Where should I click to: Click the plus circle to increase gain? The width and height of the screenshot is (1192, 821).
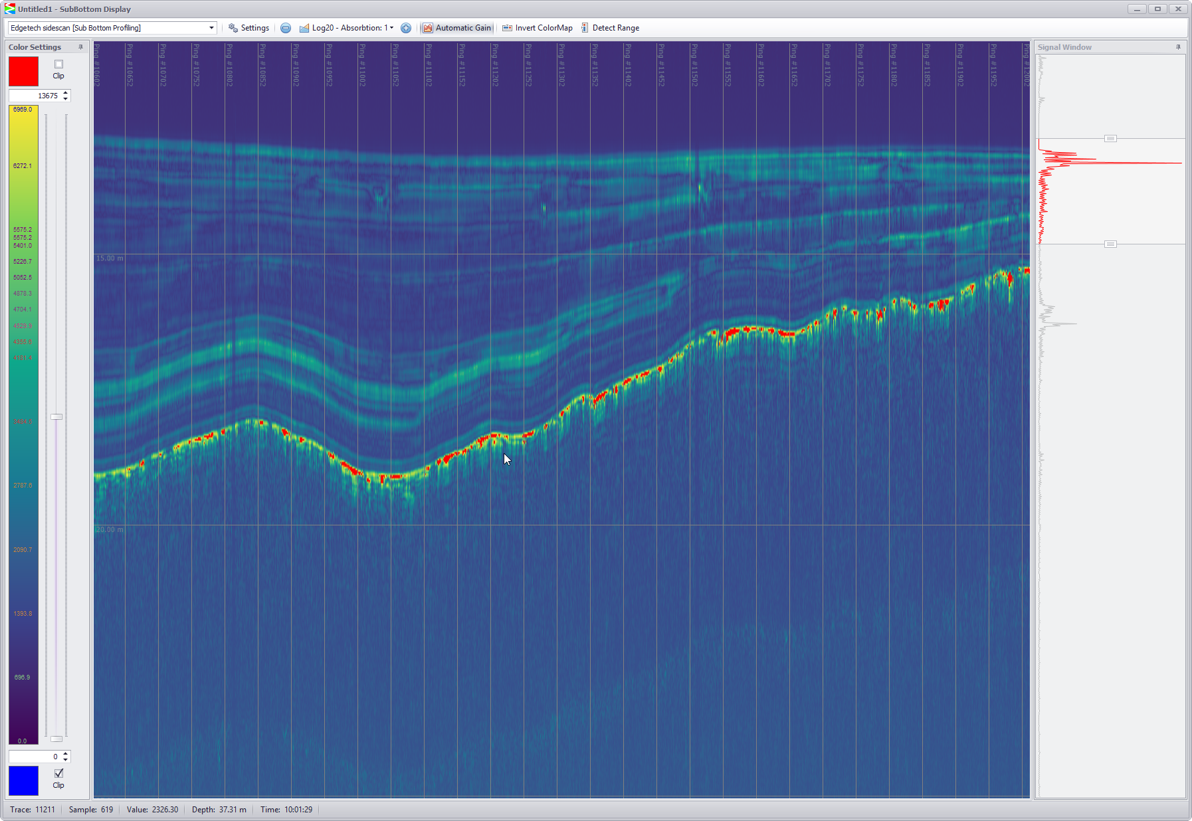point(406,28)
